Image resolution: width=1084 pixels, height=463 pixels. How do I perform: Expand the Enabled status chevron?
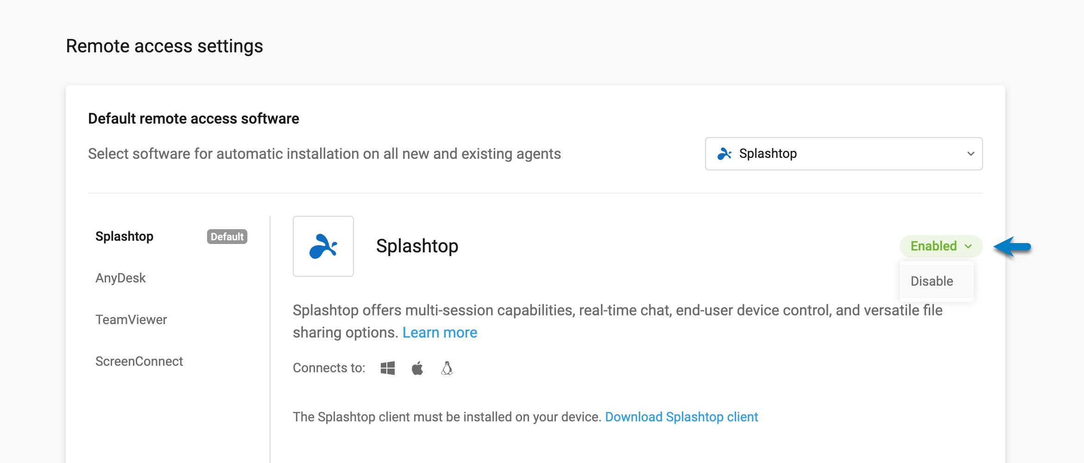point(968,246)
